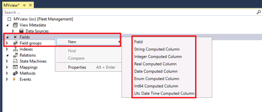
Task: Click the Data Sources database icon
Action: pos(21,31)
